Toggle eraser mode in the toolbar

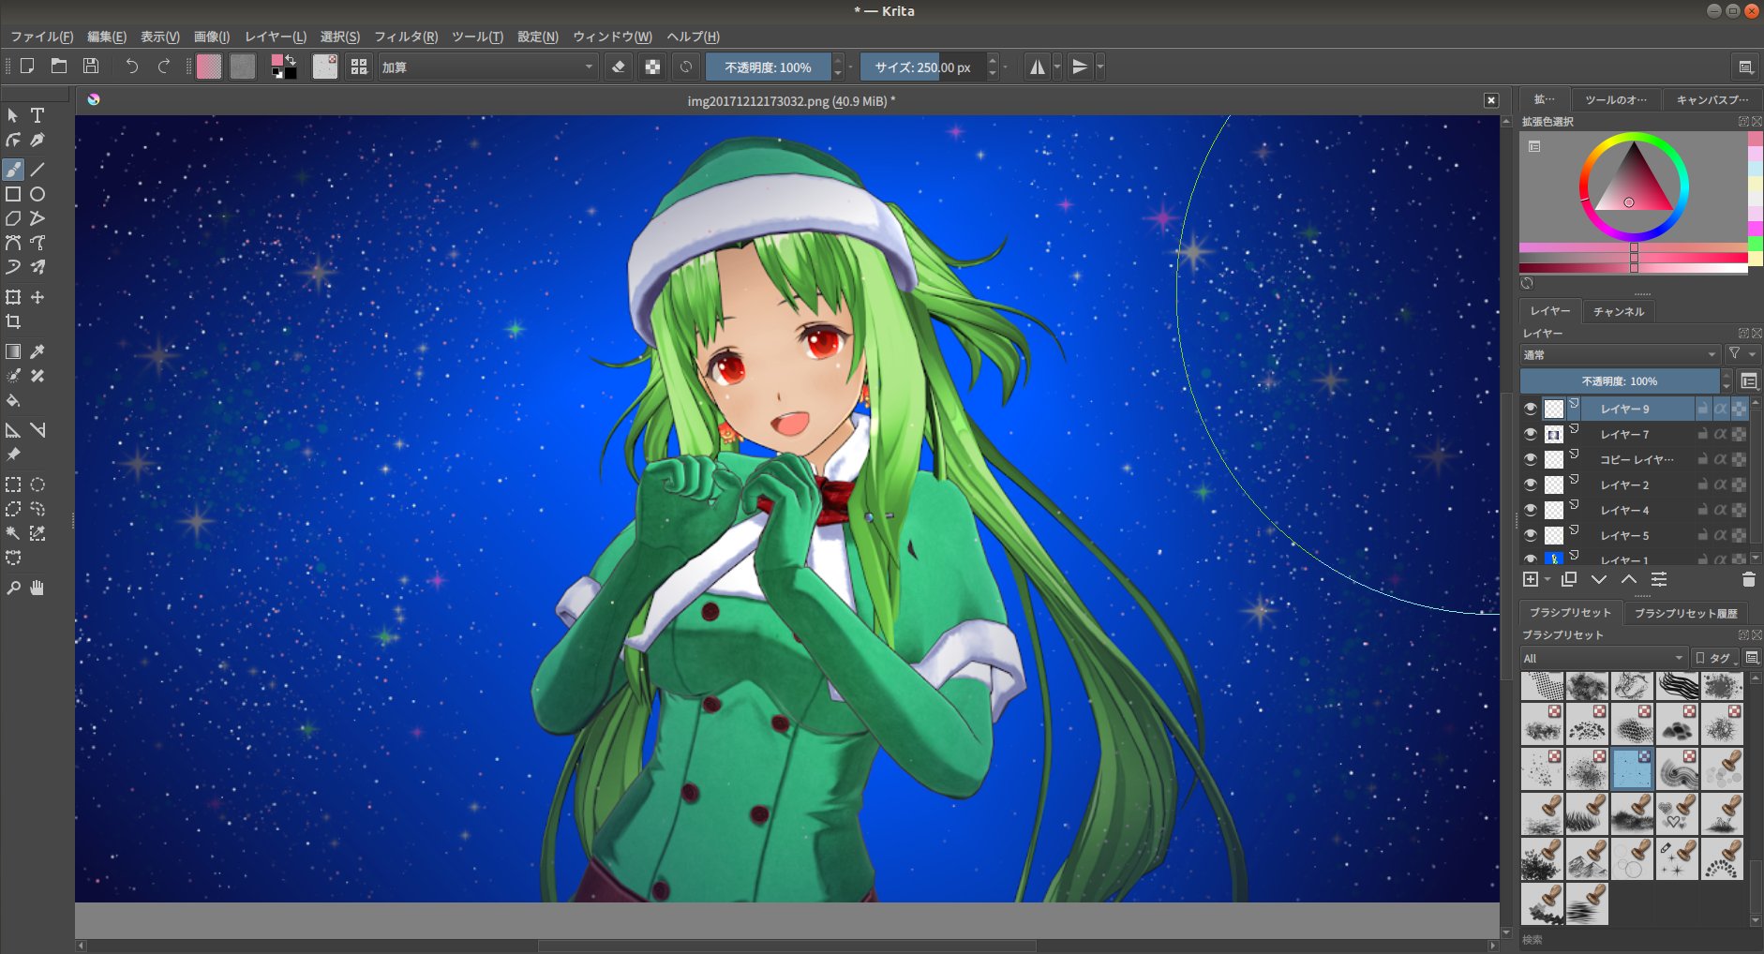point(619,67)
